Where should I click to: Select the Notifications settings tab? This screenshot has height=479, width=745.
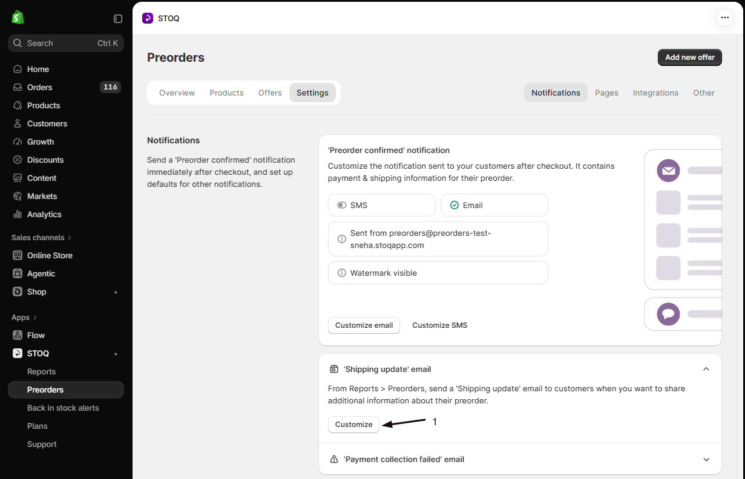tap(556, 93)
